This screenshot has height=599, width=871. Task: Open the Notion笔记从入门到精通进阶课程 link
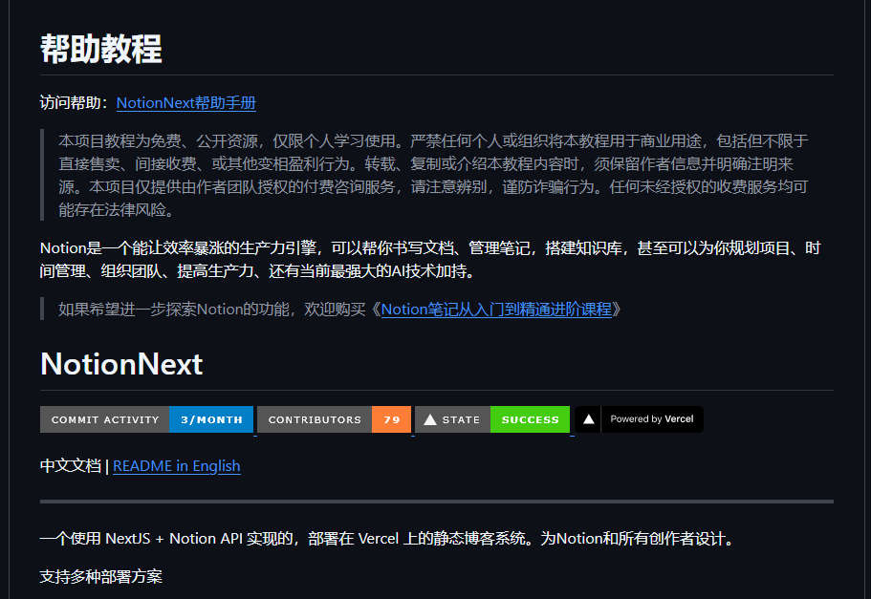click(496, 310)
